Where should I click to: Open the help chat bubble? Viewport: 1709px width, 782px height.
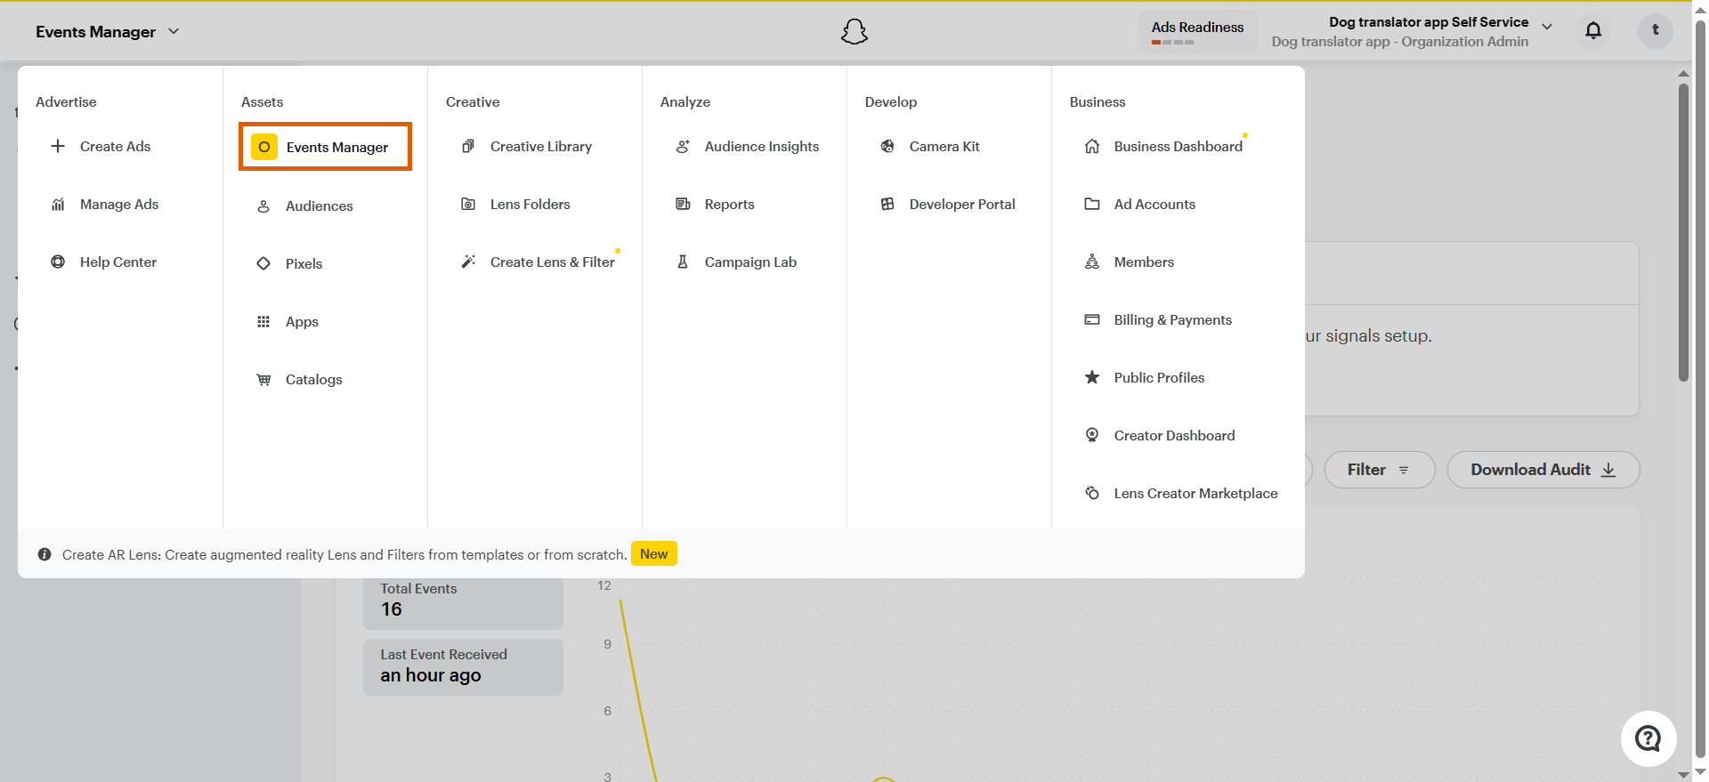click(1648, 738)
